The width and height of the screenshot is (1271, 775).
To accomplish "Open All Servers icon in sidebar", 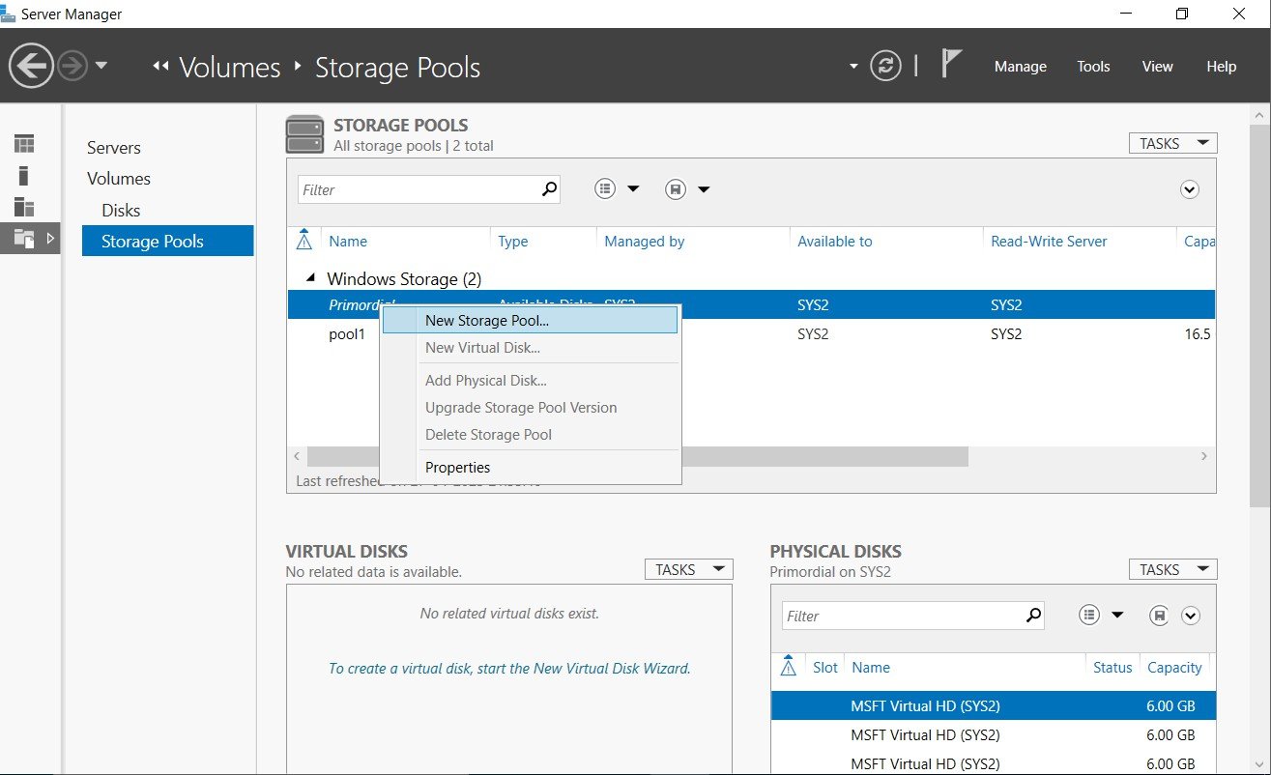I will point(24,206).
